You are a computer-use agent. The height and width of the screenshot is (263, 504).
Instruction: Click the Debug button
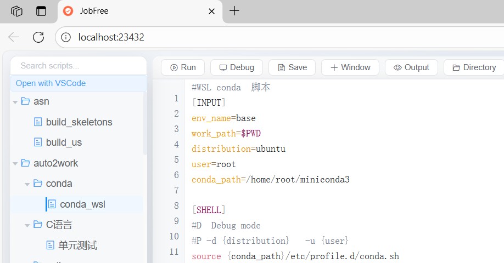tap(237, 67)
